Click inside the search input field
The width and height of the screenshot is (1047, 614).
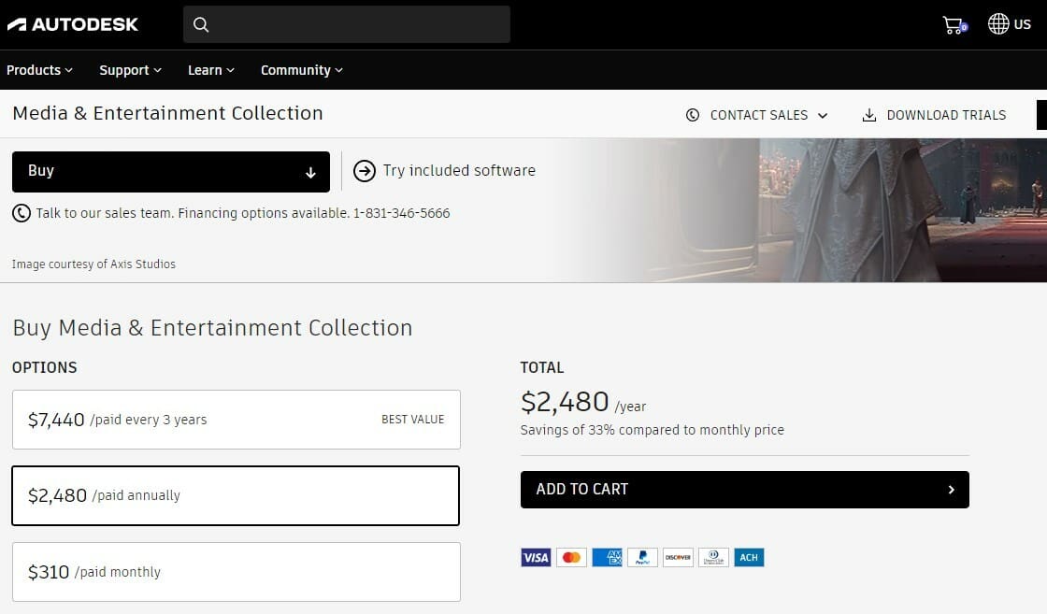point(347,24)
